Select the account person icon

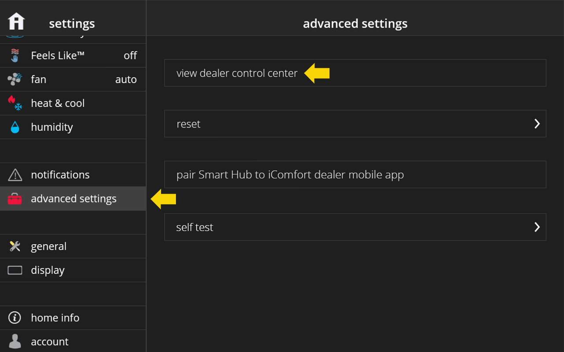pos(15,341)
